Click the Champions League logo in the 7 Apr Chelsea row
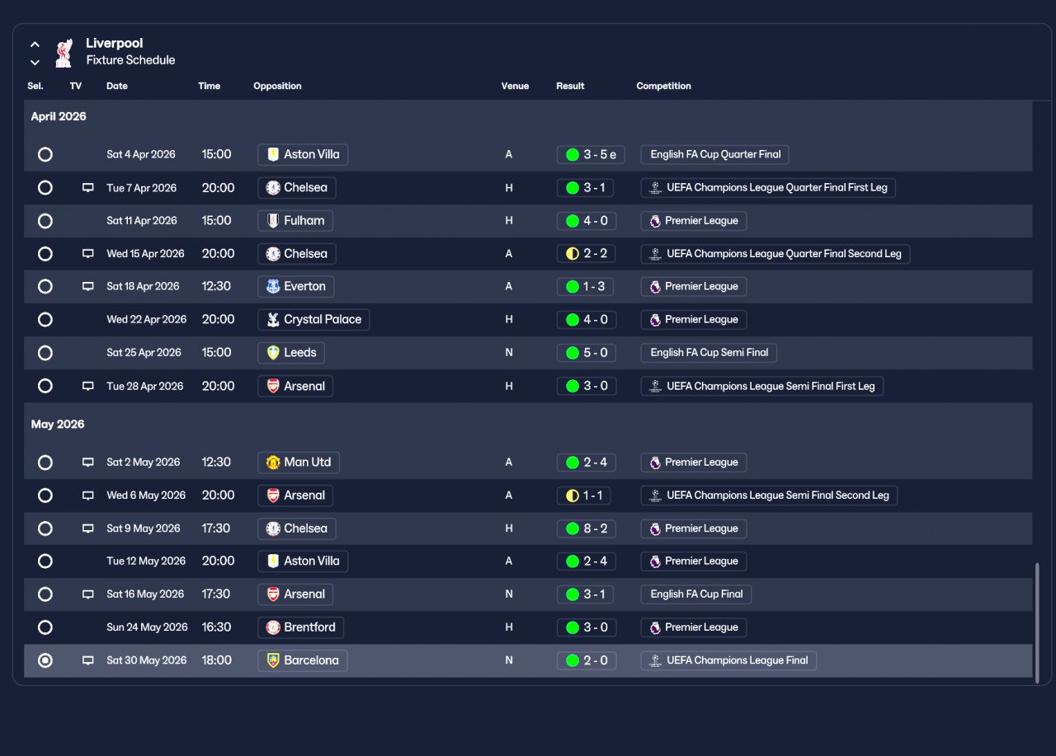The image size is (1056, 756). coord(655,188)
